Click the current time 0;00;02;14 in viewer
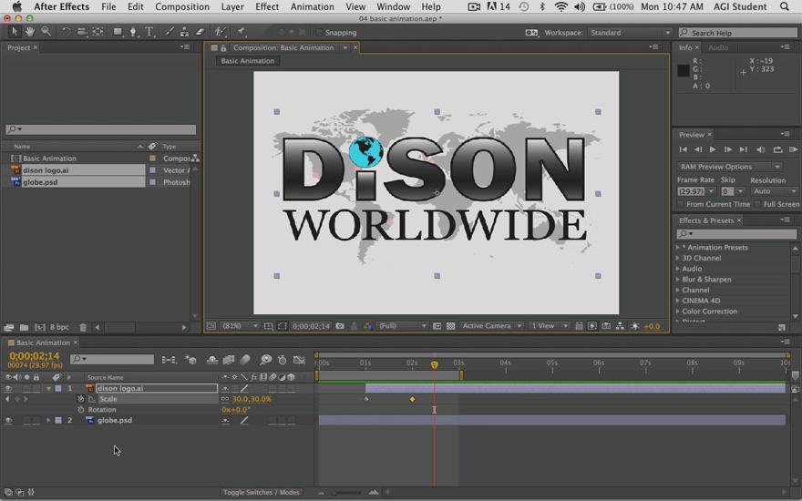 311,326
